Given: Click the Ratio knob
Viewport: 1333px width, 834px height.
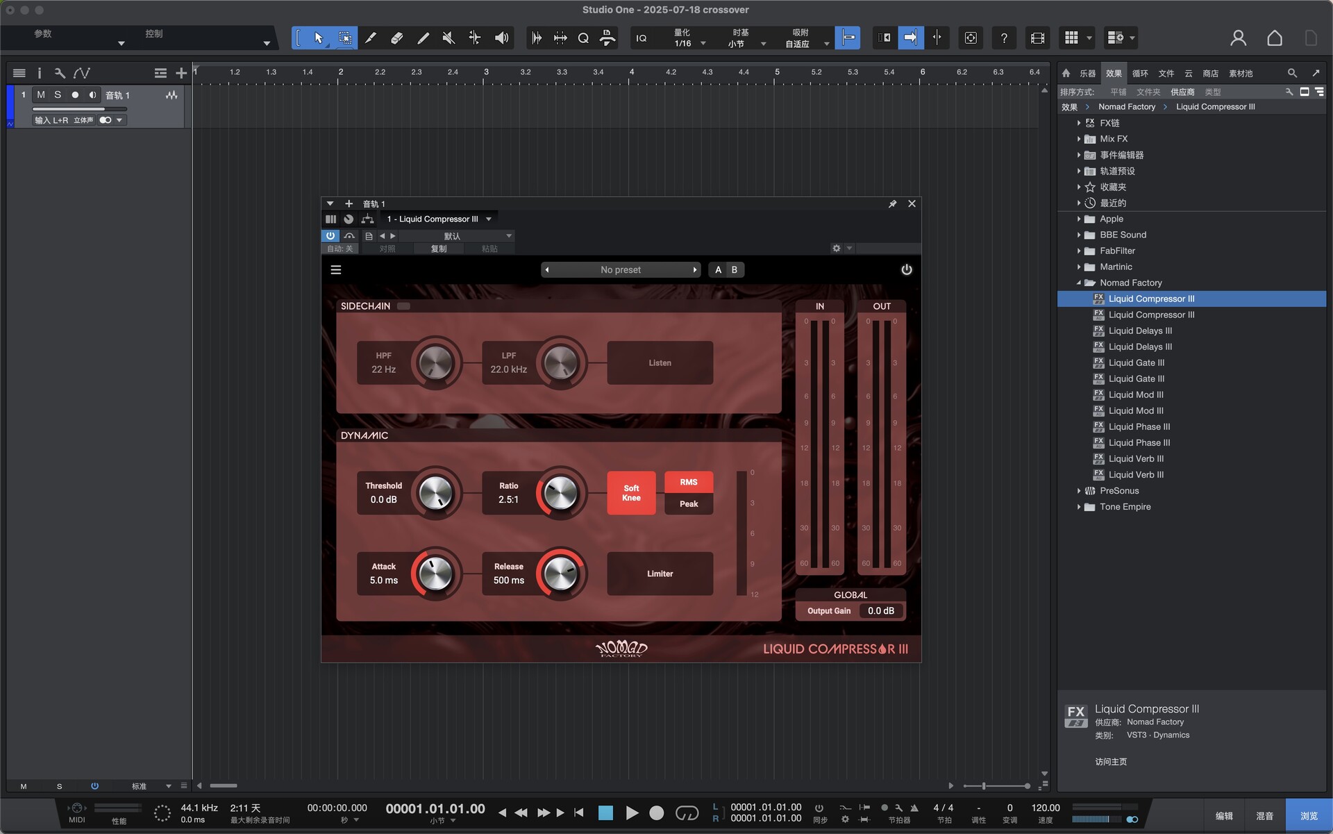Looking at the screenshot, I should [x=561, y=493].
